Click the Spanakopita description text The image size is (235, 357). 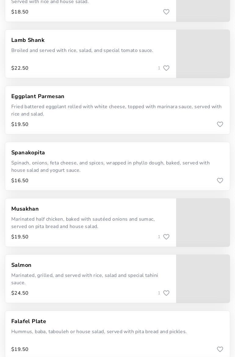click(110, 167)
